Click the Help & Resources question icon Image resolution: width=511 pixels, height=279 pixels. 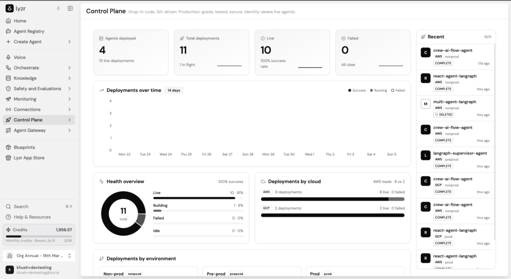pyautogui.click(x=8, y=217)
